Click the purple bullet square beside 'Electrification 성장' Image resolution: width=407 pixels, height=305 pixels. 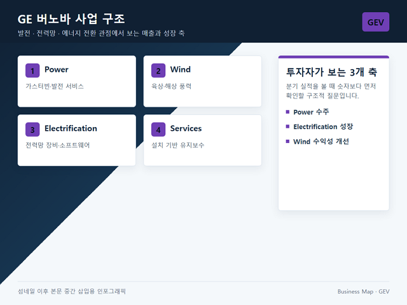click(x=287, y=126)
